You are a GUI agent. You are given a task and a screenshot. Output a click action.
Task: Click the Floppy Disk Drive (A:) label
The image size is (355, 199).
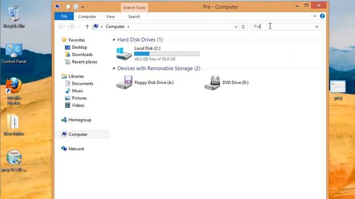click(154, 82)
